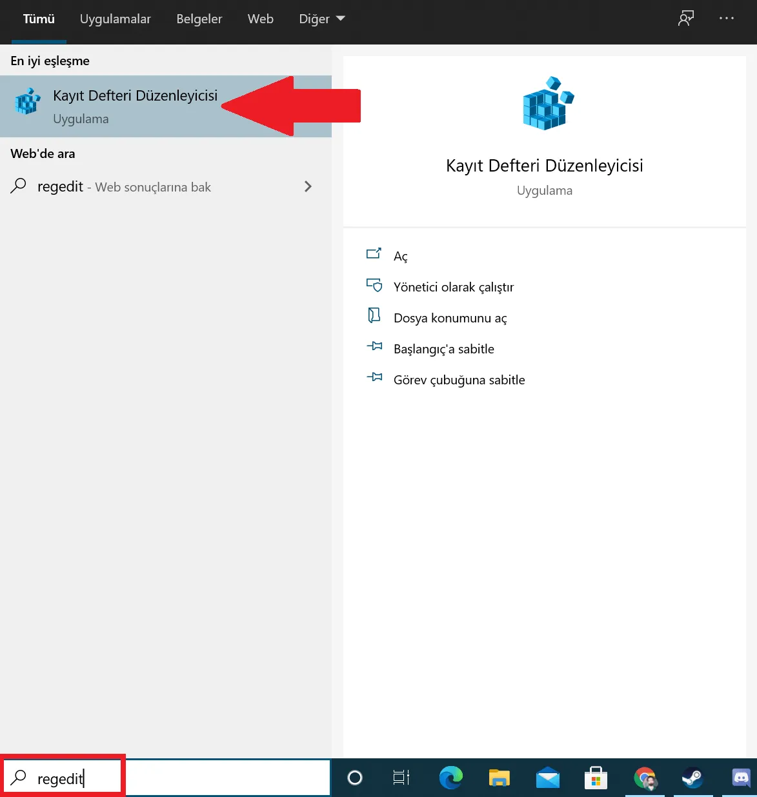Click the sign-in account icon top right

(685, 19)
